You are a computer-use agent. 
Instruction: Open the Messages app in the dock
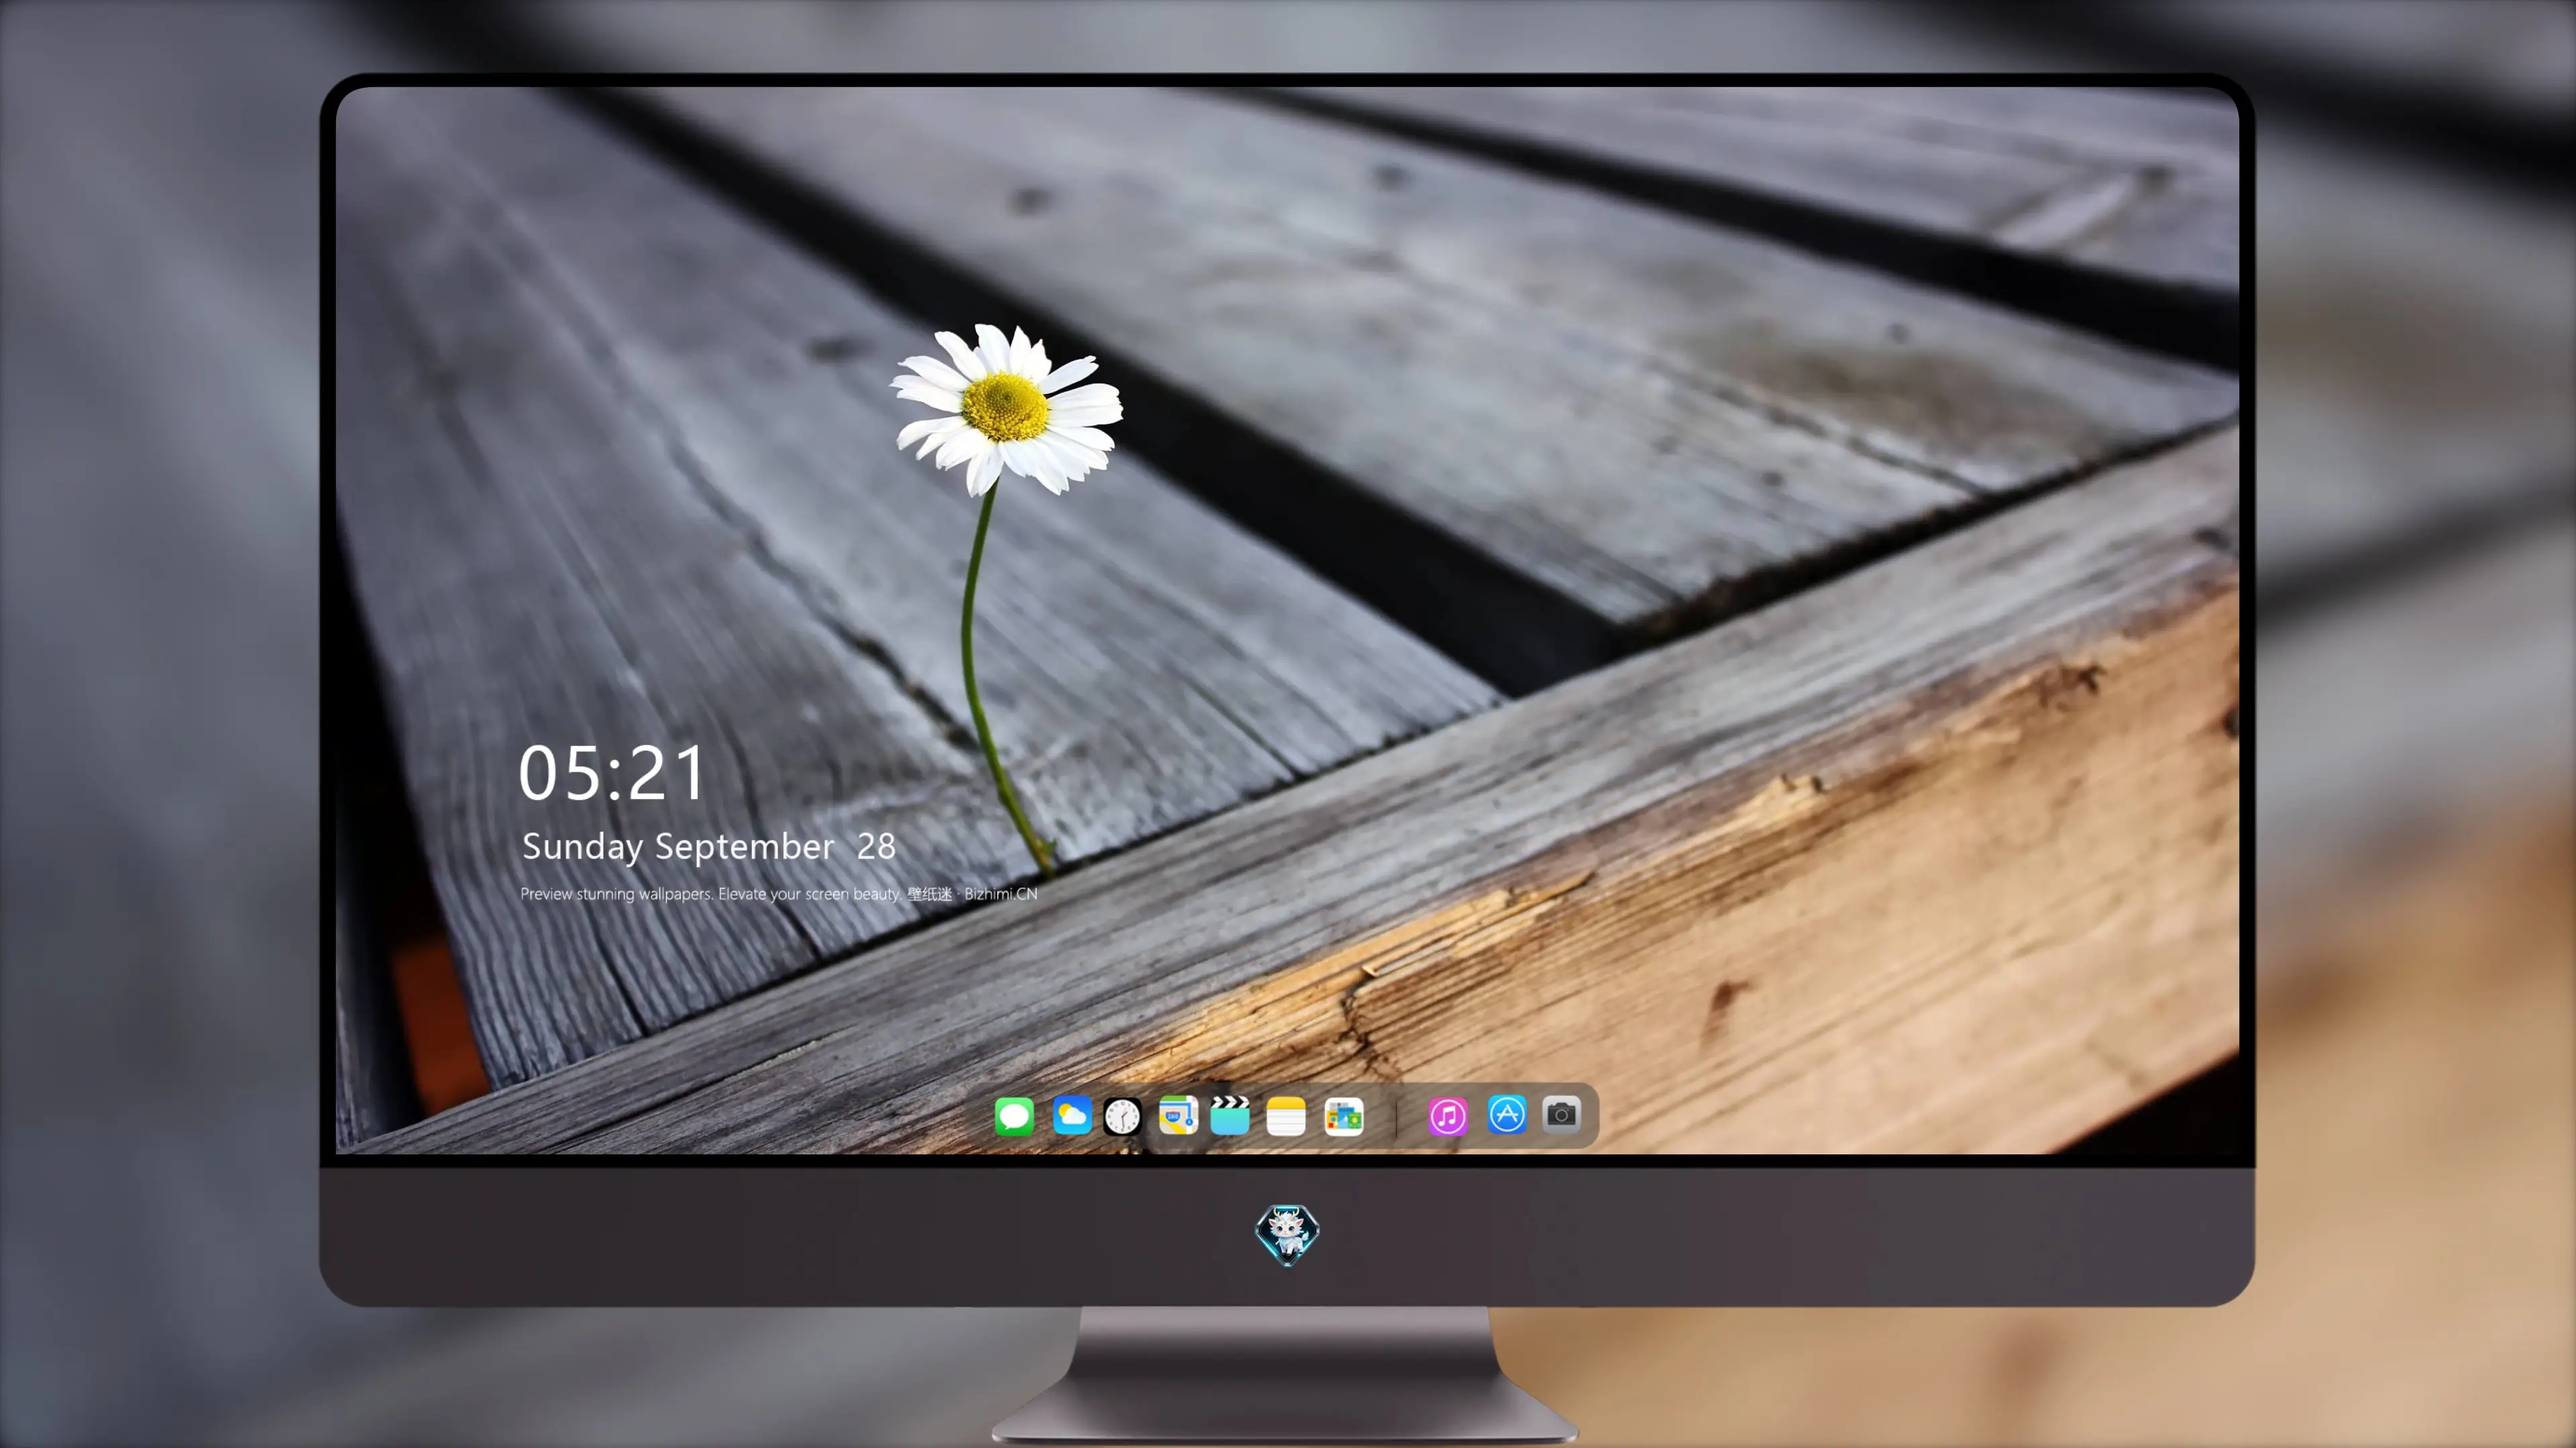coord(1014,1116)
